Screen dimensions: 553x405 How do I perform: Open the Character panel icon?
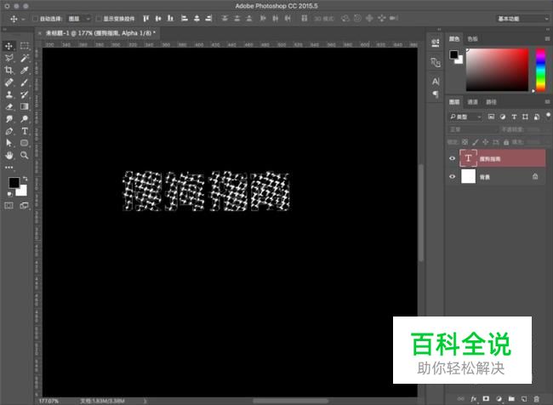pyautogui.click(x=436, y=82)
